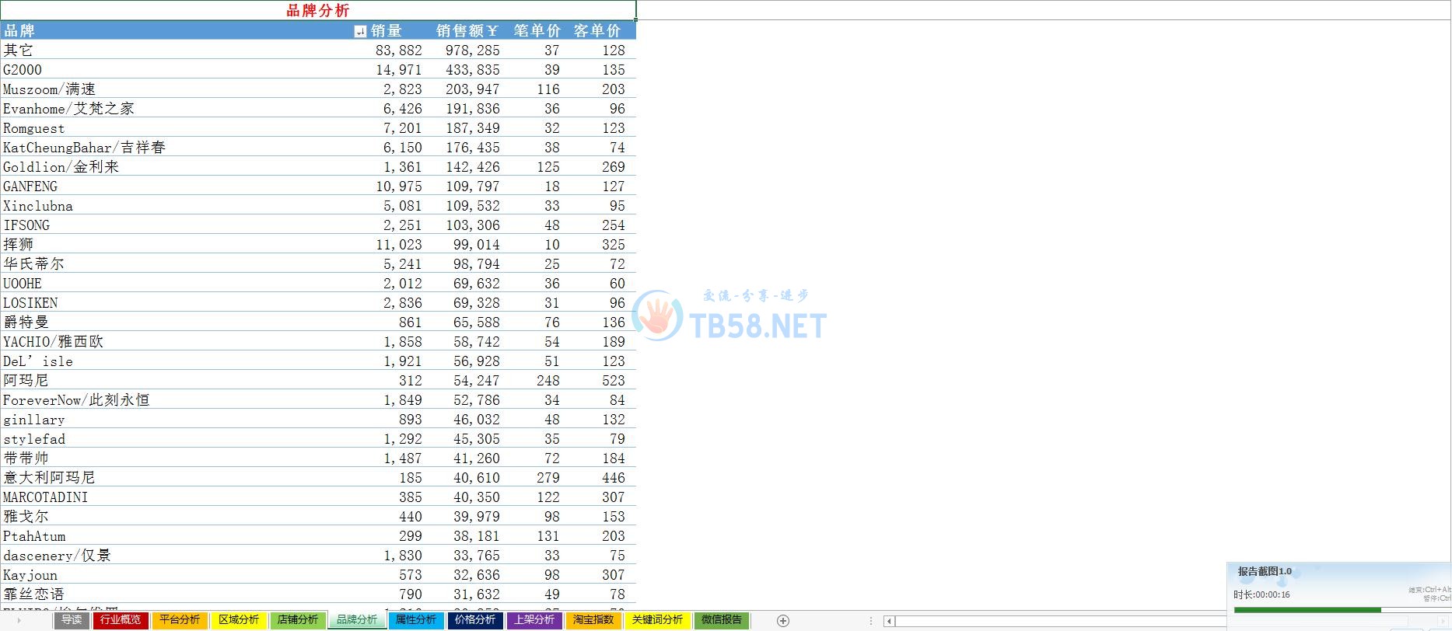Select the 笔单价 column header

point(537,31)
